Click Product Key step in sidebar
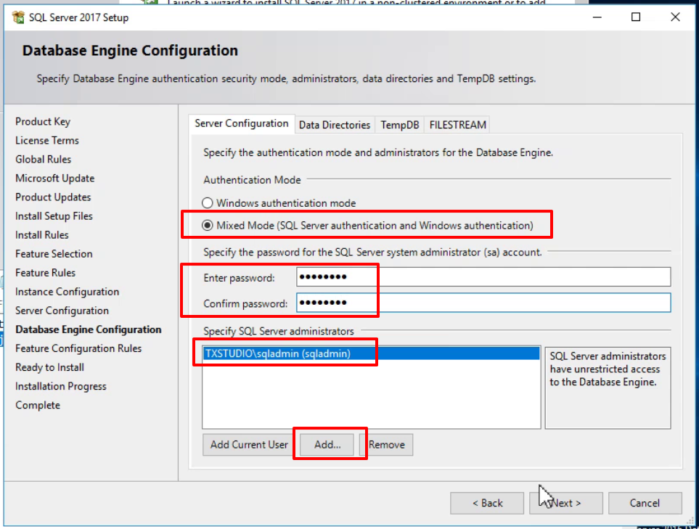 (43, 122)
